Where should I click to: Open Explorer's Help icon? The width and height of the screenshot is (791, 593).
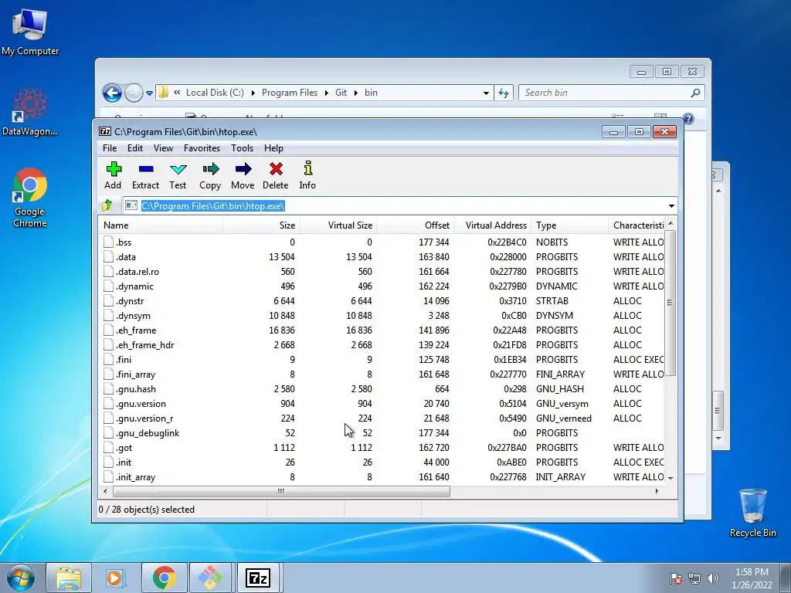[x=688, y=119]
